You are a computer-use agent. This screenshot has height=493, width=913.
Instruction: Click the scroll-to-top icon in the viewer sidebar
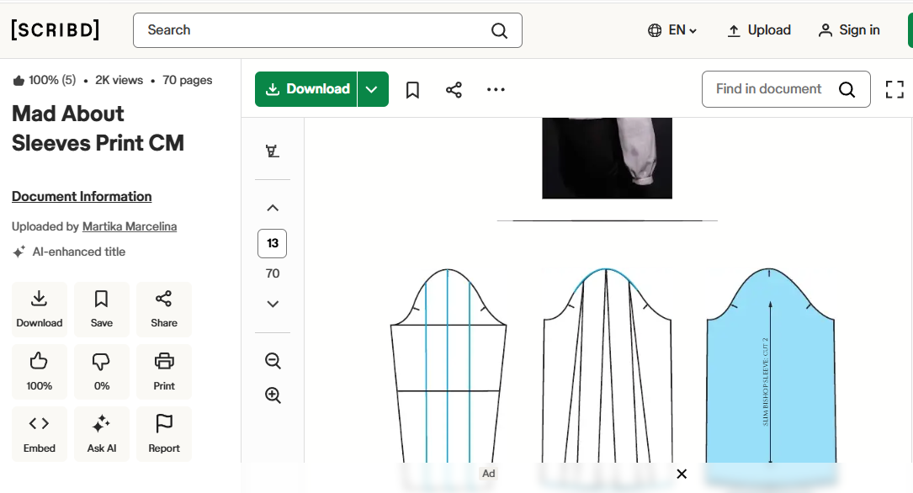click(273, 151)
